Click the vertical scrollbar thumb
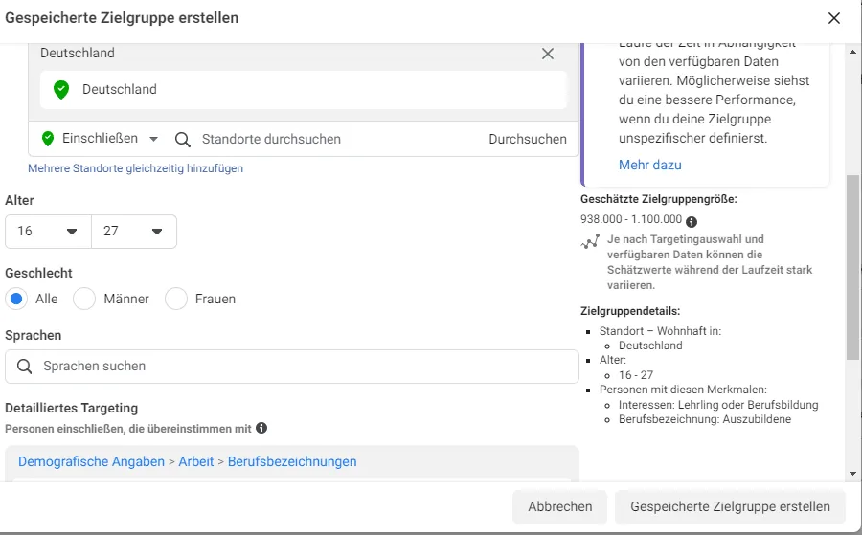Screen dimensions: 862x535 852,268
